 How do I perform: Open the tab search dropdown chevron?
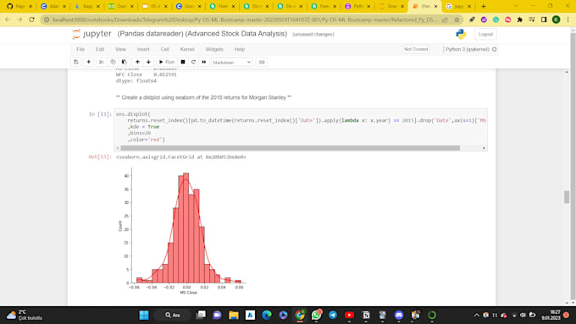516,6
